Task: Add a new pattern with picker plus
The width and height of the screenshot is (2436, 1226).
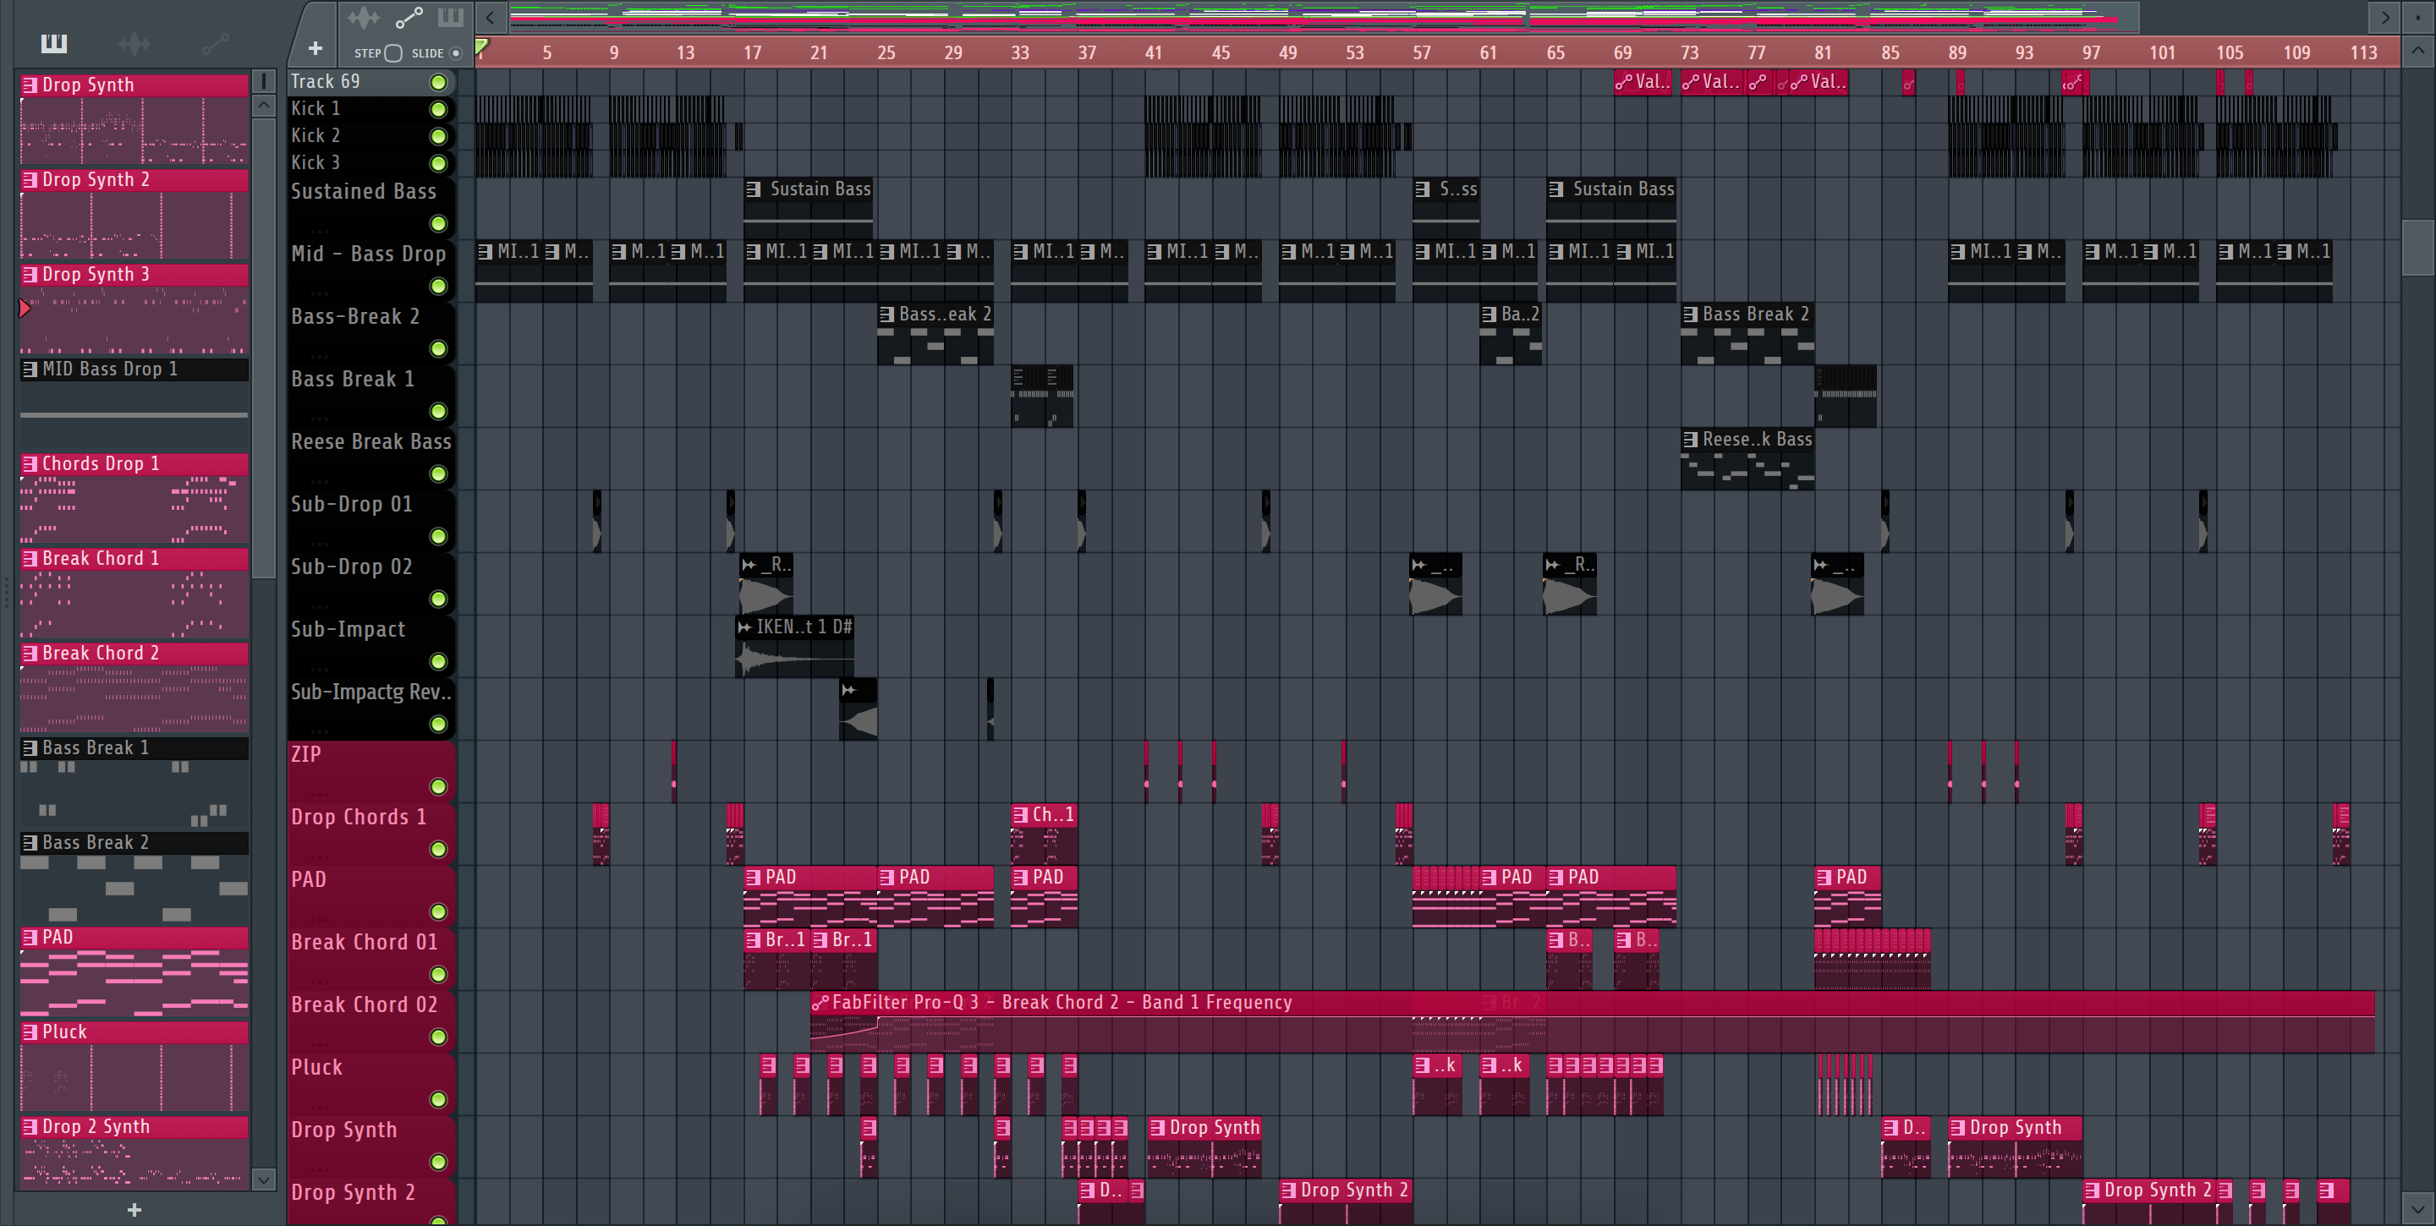Action: 134,1210
